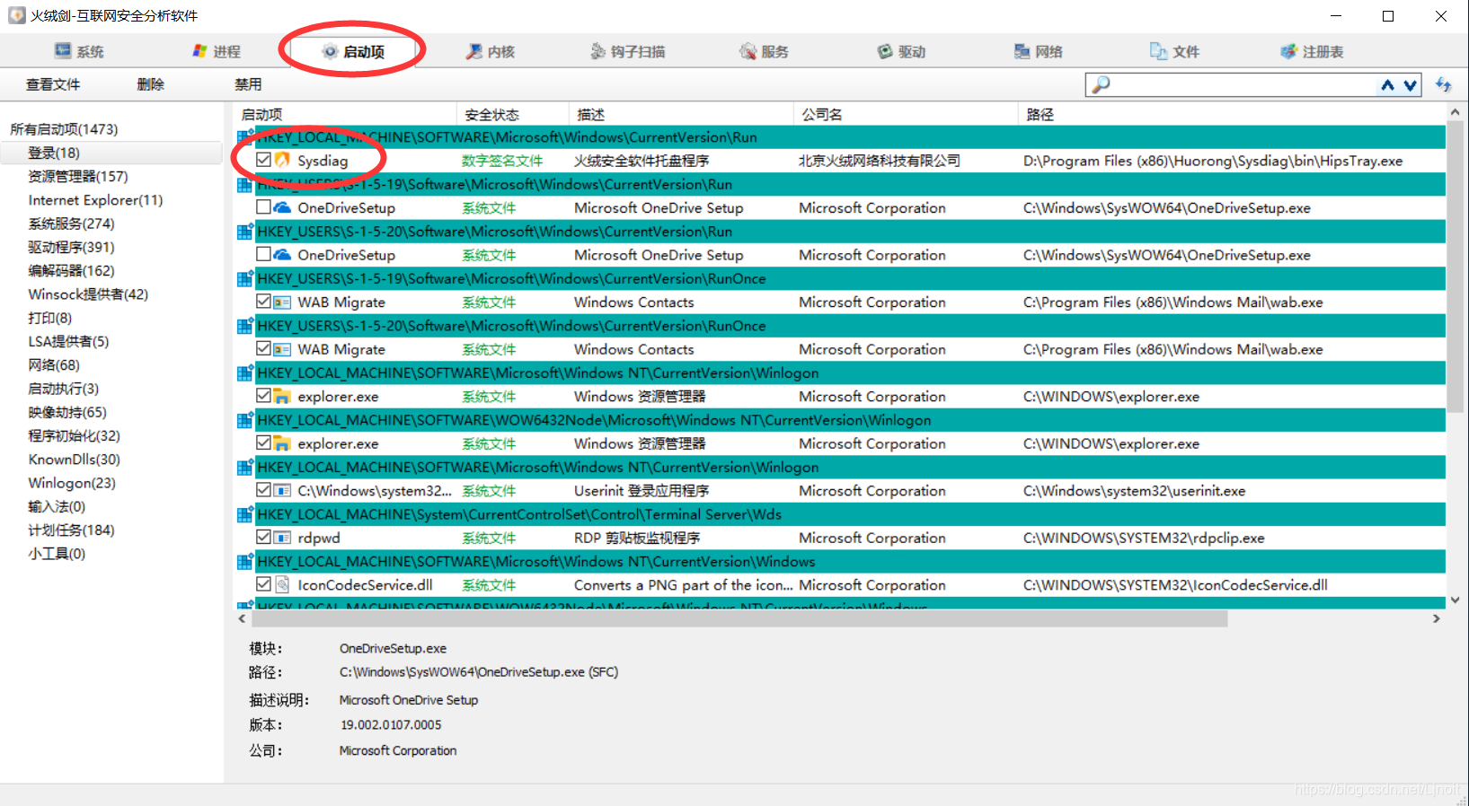Switch to the 进程 tab
The width and height of the screenshot is (1469, 806).
pos(217,51)
